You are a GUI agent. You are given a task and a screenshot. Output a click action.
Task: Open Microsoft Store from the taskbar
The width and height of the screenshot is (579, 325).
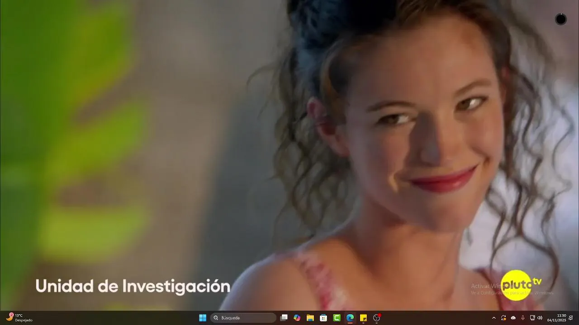[x=323, y=318]
